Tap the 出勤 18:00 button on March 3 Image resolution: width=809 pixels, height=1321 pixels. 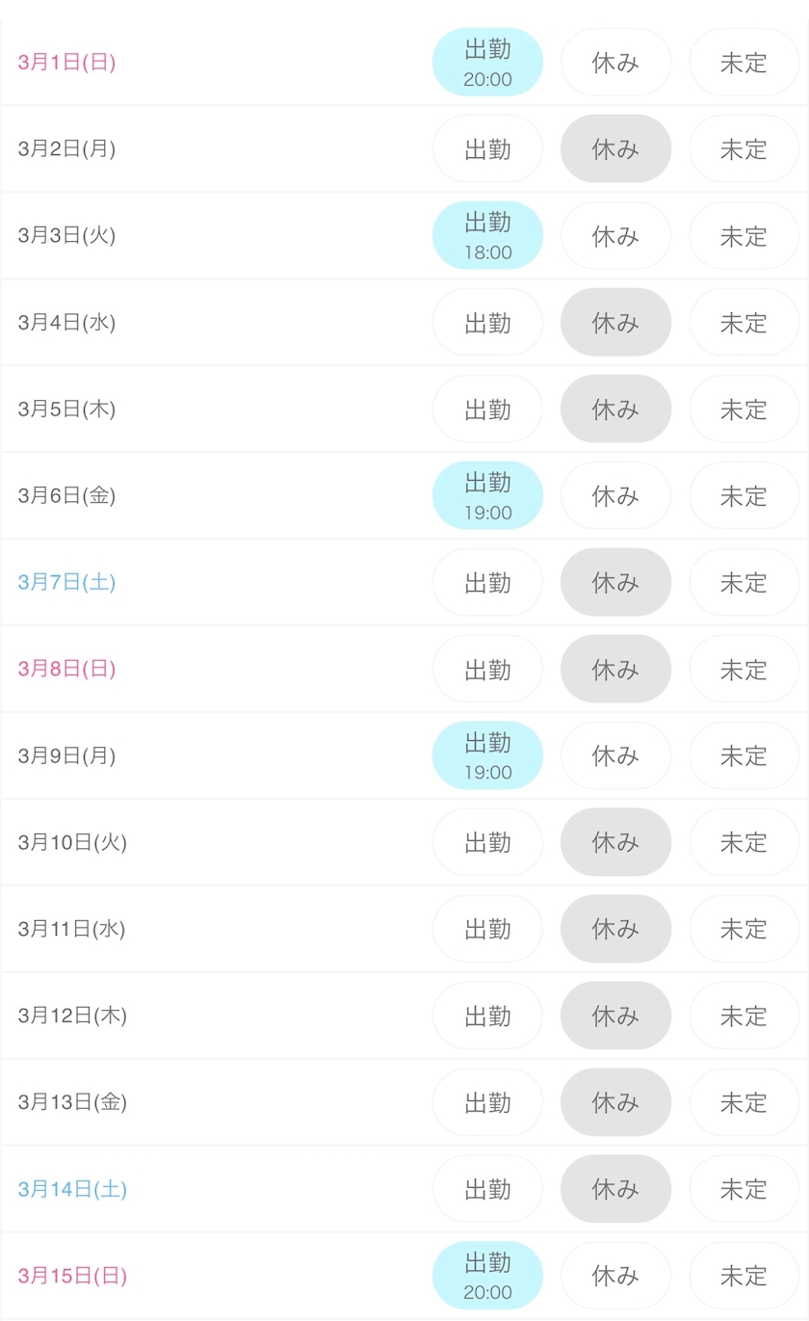487,236
